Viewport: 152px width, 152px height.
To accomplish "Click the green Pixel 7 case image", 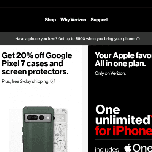I will pyautogui.click(x=38, y=129).
